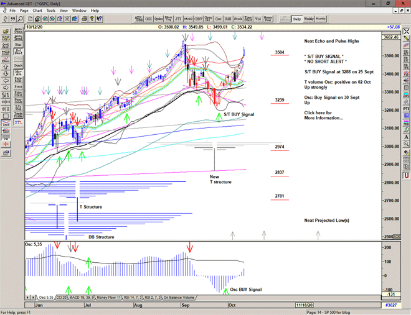The image size is (411, 315).
Task: Switch to Weekly chart timeframe
Action: point(309,19)
